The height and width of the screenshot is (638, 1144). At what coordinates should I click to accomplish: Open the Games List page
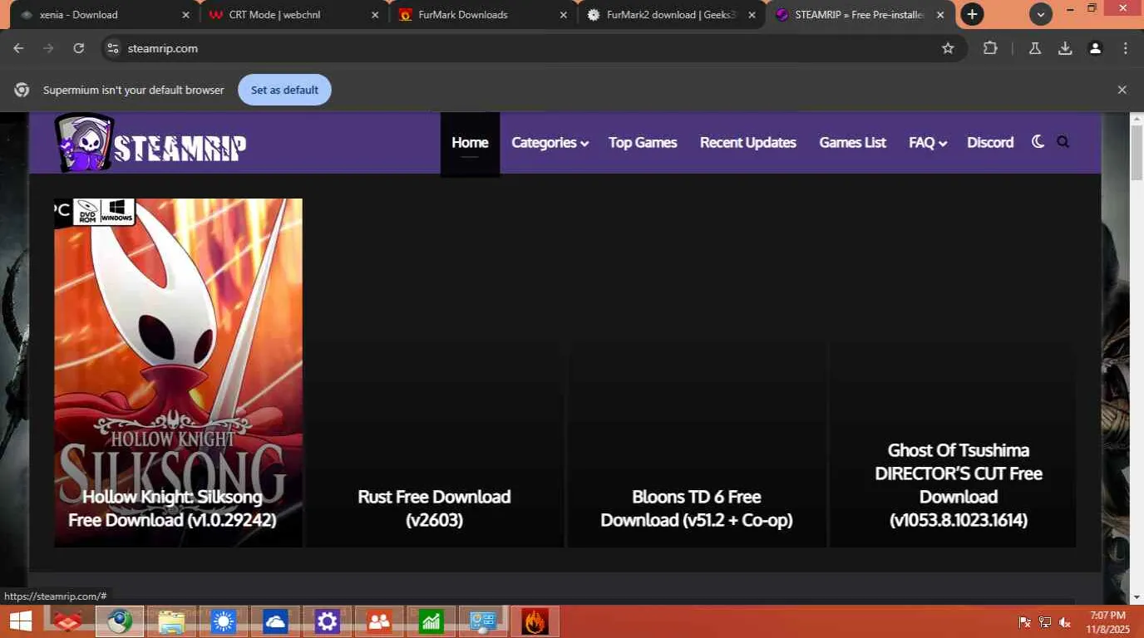click(x=852, y=142)
